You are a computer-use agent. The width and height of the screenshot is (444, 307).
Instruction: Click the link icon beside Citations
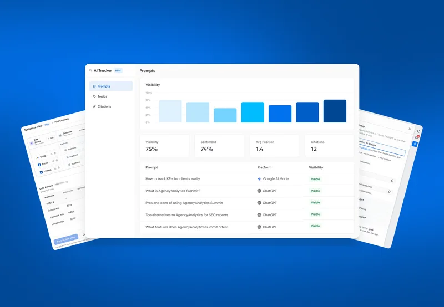[x=94, y=106]
